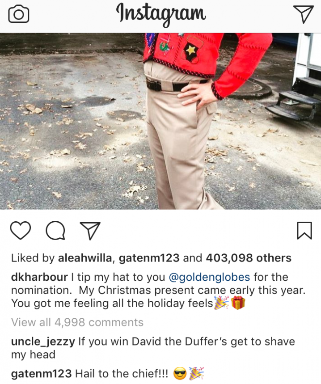Open uncle_jezzy commenter profile
321x384 pixels.
43,342
